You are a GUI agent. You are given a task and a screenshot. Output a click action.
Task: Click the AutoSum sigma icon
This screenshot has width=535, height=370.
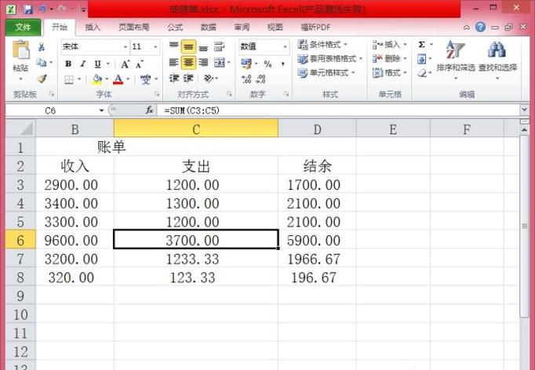point(422,45)
